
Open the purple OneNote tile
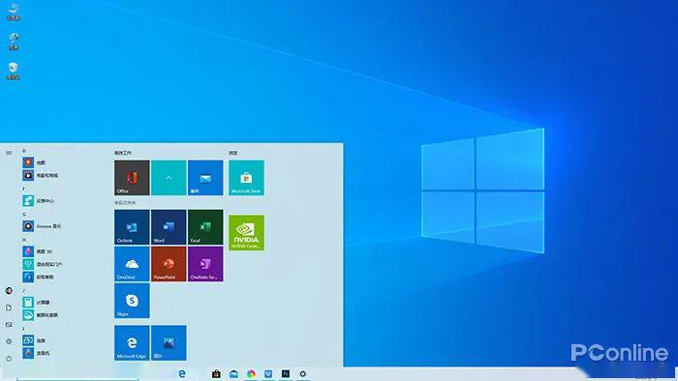pyautogui.click(x=205, y=264)
